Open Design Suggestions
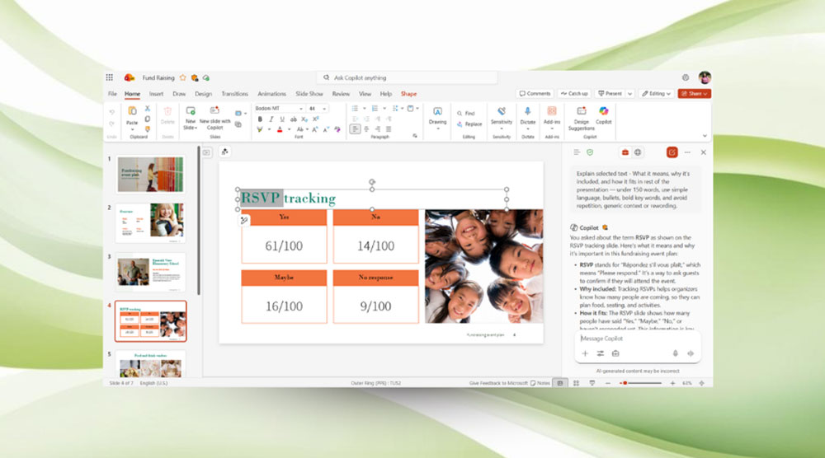Viewport: 825px width, 458px height. (x=582, y=118)
